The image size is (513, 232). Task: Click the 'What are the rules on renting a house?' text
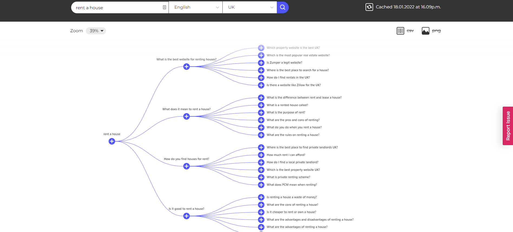pyautogui.click(x=293, y=135)
